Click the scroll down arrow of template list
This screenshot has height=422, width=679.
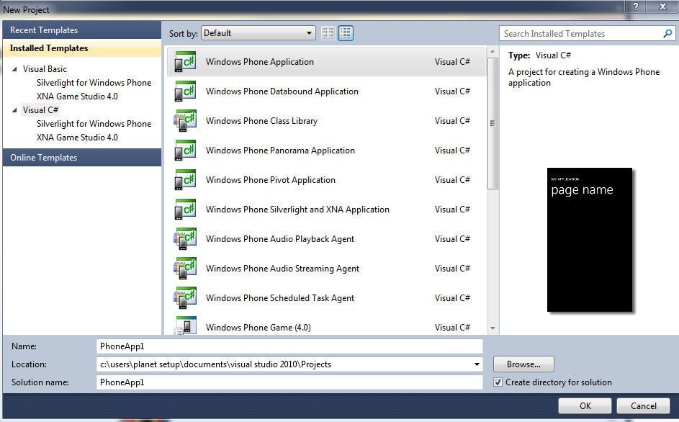(493, 328)
